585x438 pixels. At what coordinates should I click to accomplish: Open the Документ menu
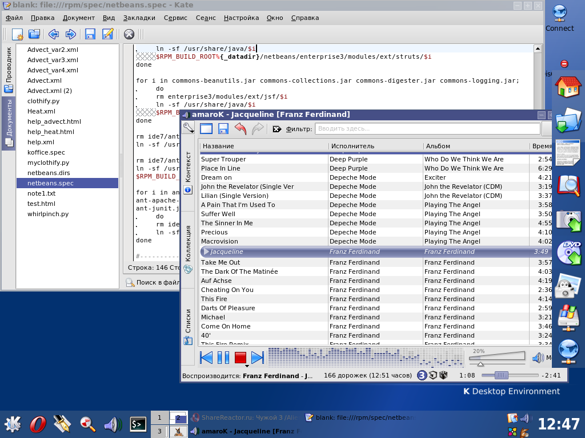tap(79, 18)
